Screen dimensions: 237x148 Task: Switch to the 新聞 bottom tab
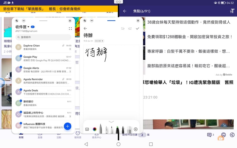(x=21, y=135)
